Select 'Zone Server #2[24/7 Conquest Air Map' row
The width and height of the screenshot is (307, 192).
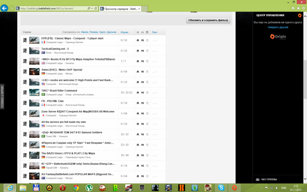pyautogui.click(x=93, y=113)
